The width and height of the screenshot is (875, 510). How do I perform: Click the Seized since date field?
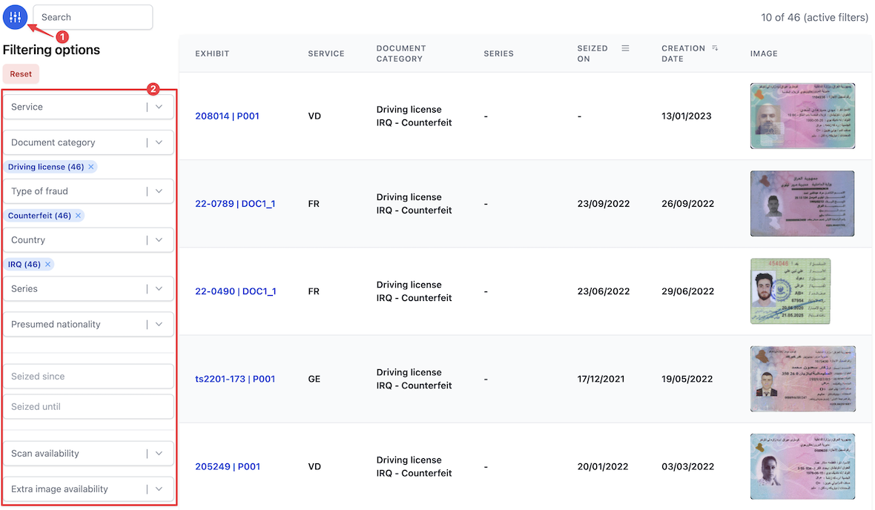coord(88,377)
